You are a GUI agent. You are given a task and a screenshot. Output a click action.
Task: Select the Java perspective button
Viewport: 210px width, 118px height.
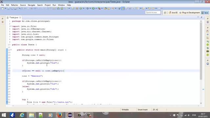205,12
